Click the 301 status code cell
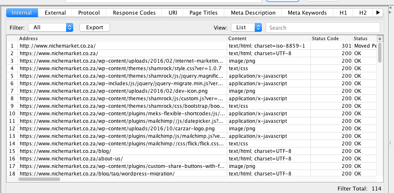 point(331,46)
